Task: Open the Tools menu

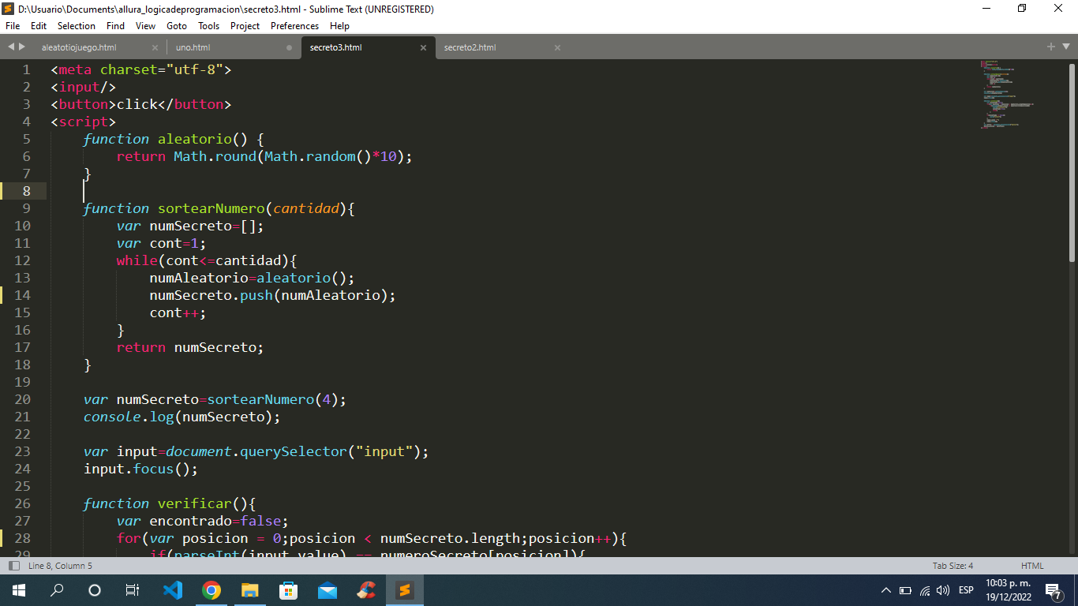Action: 208,26
